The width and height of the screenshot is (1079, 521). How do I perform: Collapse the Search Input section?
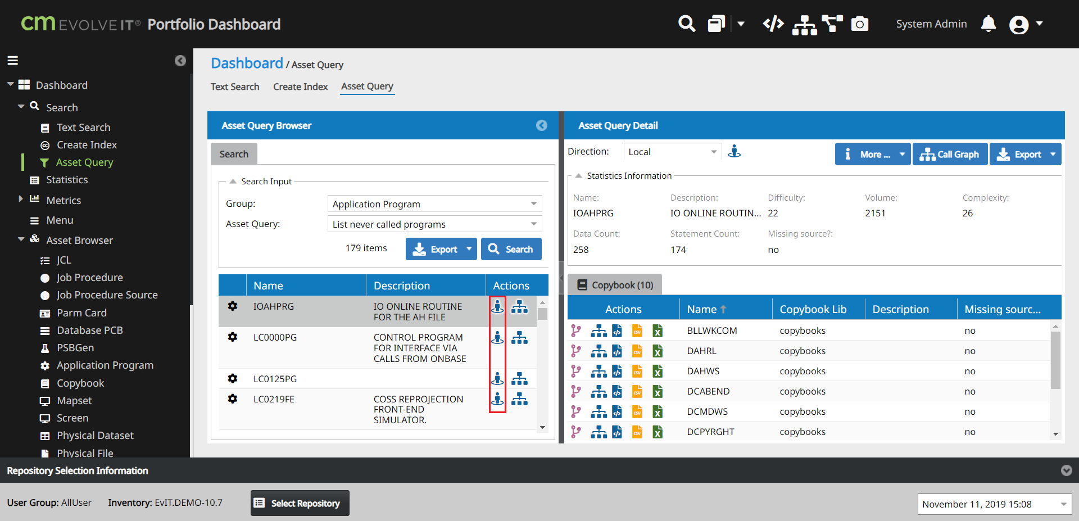233,181
